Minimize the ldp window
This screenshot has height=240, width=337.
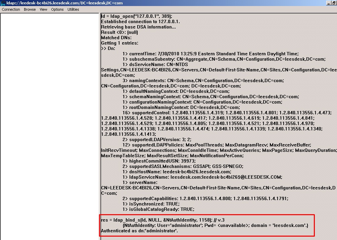click(328, 3)
